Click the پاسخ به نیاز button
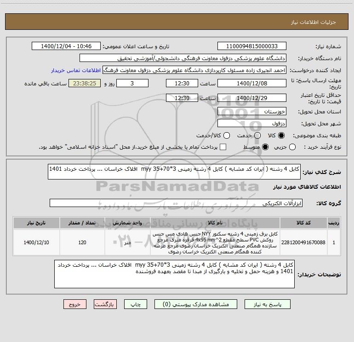The width and height of the screenshot is (354, 342). (267, 304)
